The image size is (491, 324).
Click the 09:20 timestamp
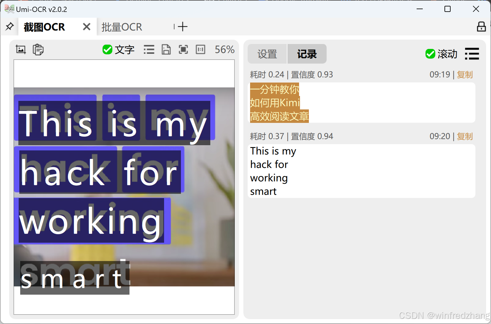(440, 136)
